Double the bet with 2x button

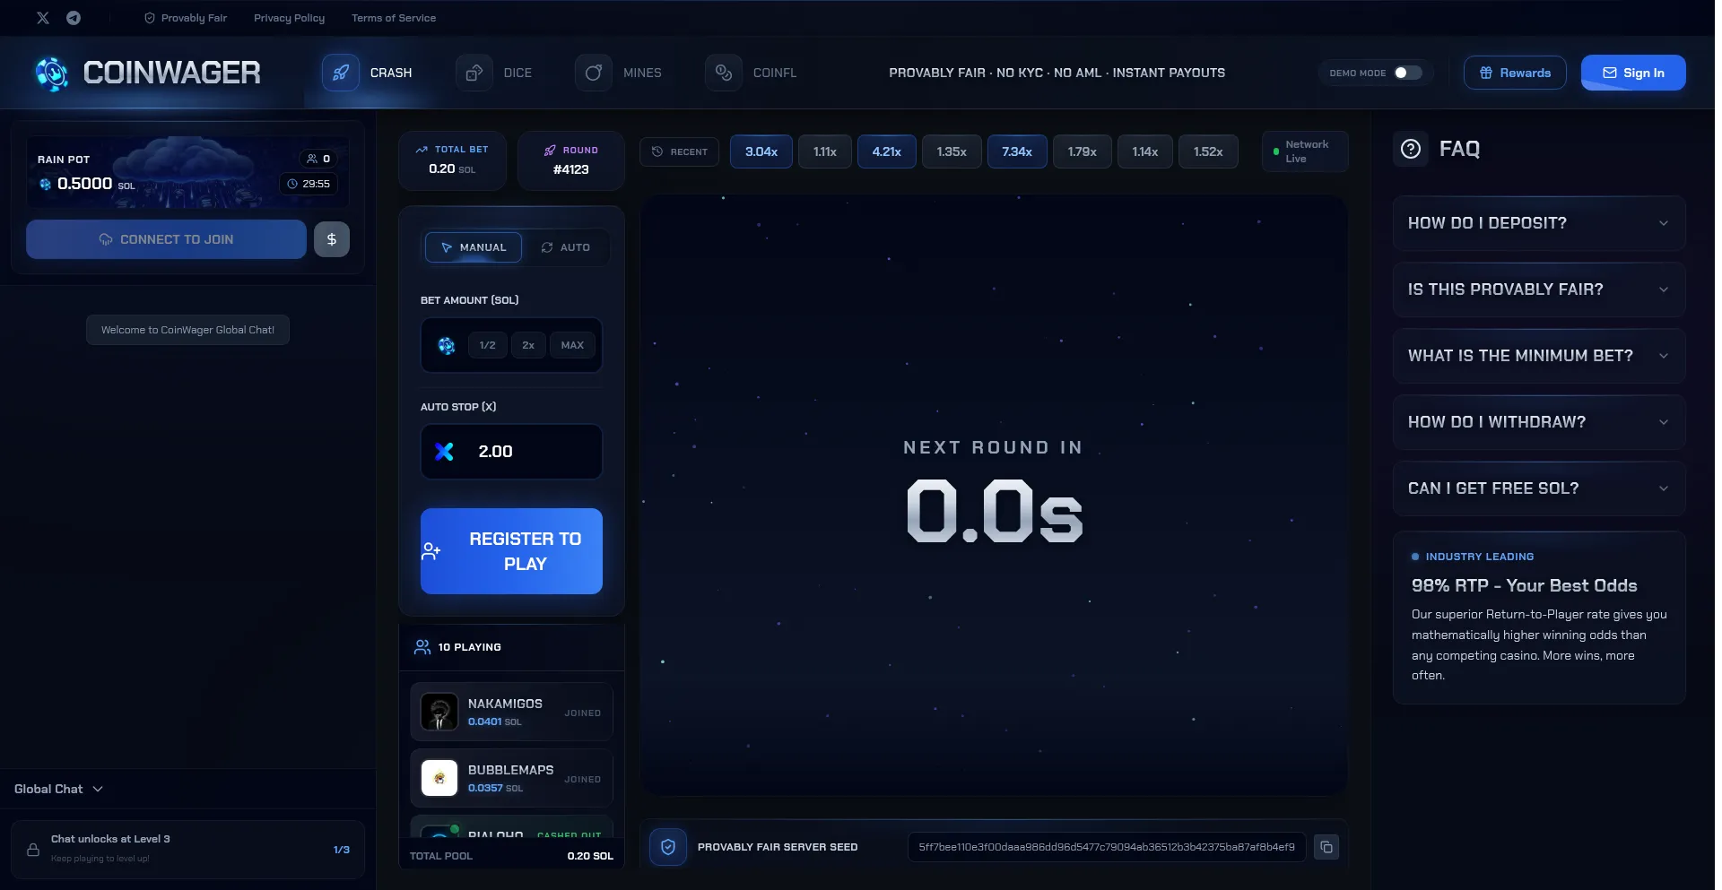(x=528, y=345)
